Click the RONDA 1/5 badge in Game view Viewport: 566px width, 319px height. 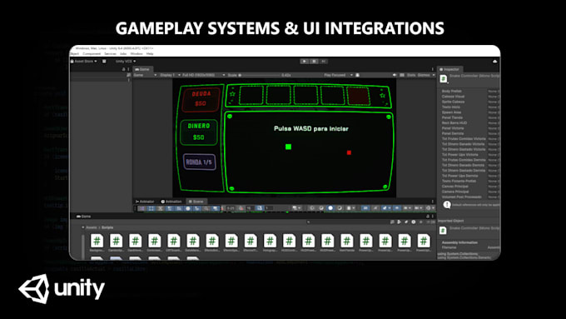(200, 162)
